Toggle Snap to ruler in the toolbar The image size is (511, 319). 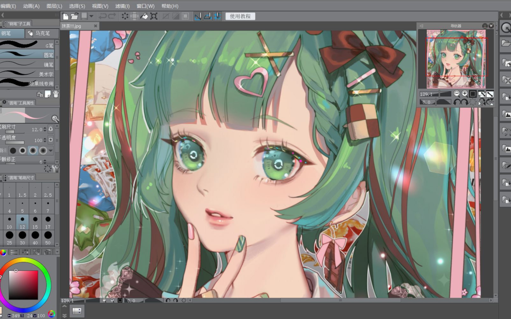pos(198,16)
